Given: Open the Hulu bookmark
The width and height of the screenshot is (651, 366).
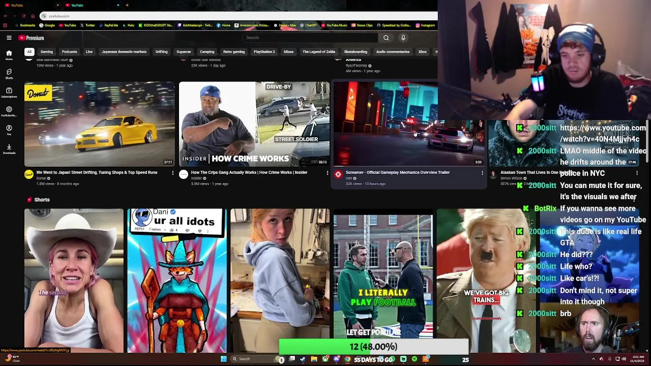Looking at the screenshot, I should (128, 25).
